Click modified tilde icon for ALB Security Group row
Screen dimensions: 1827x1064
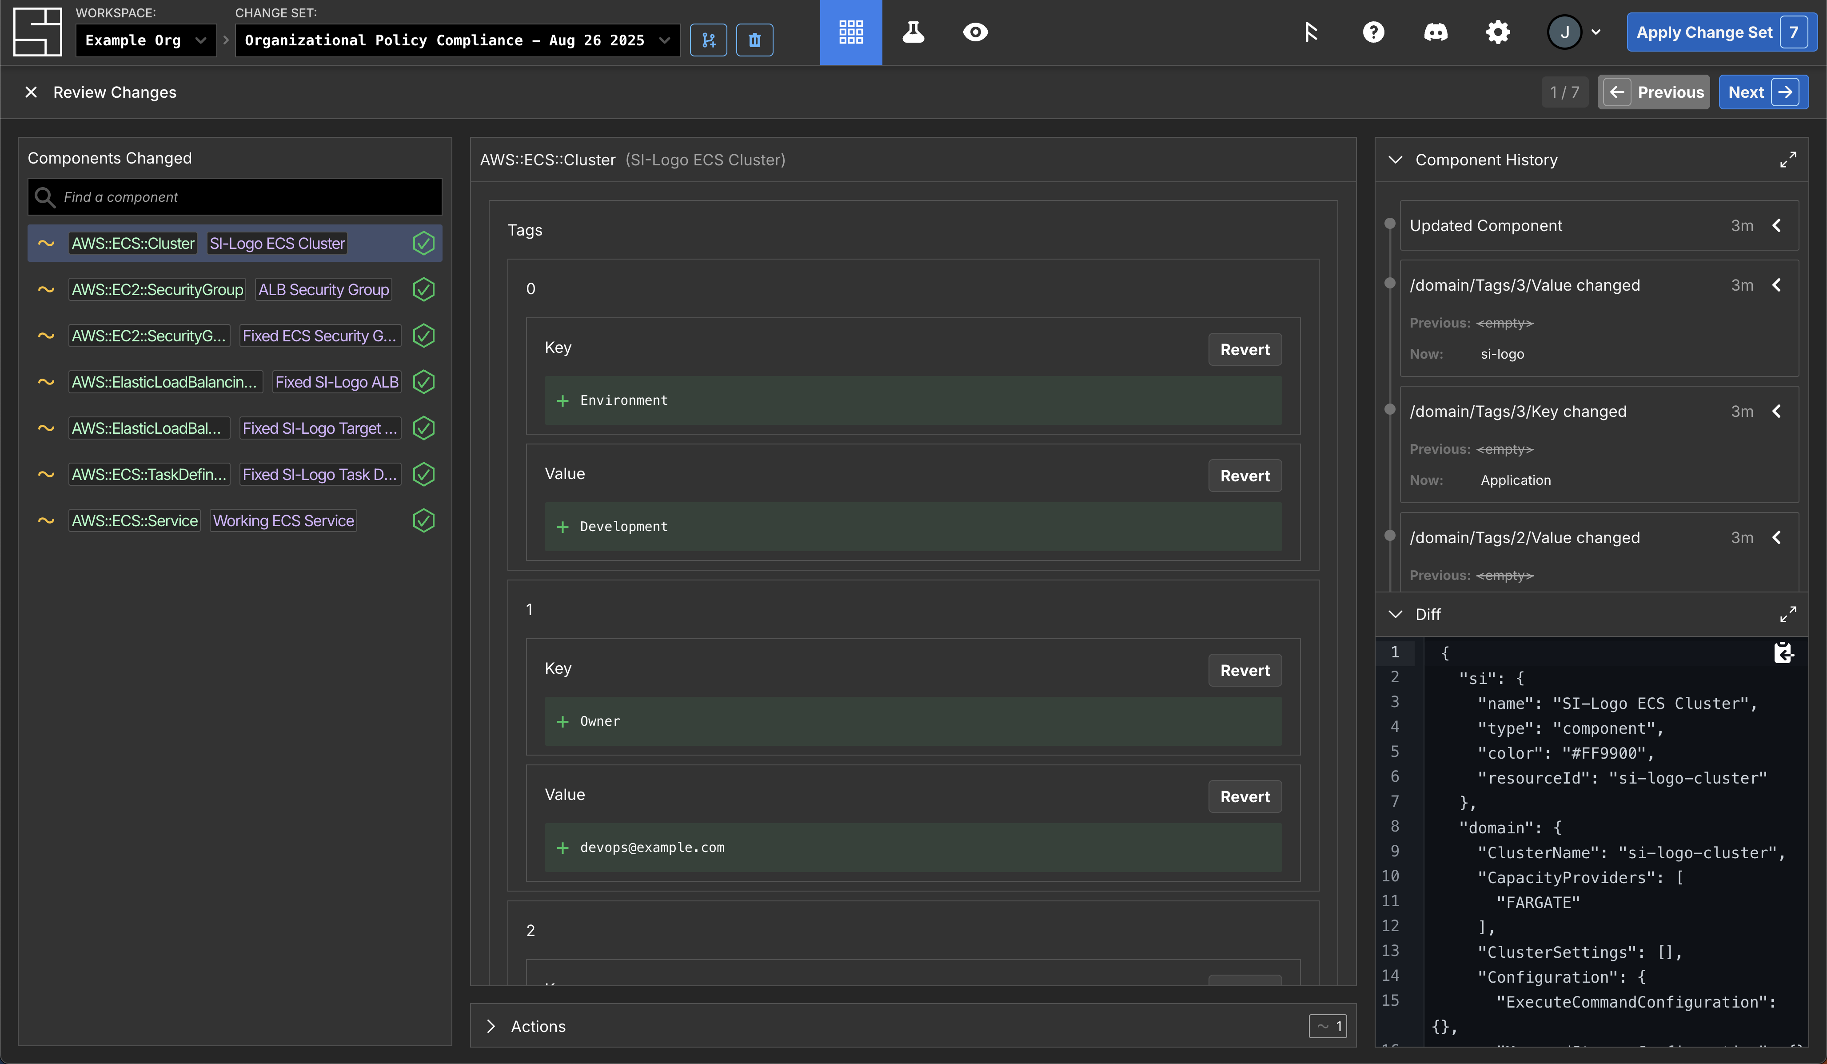click(x=46, y=289)
